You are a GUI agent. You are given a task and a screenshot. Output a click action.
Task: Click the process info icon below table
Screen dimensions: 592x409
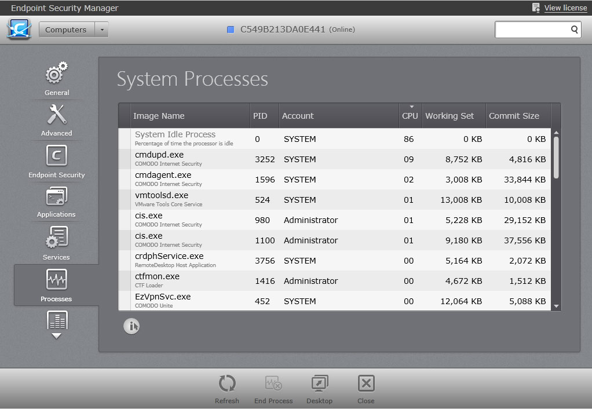[131, 327]
